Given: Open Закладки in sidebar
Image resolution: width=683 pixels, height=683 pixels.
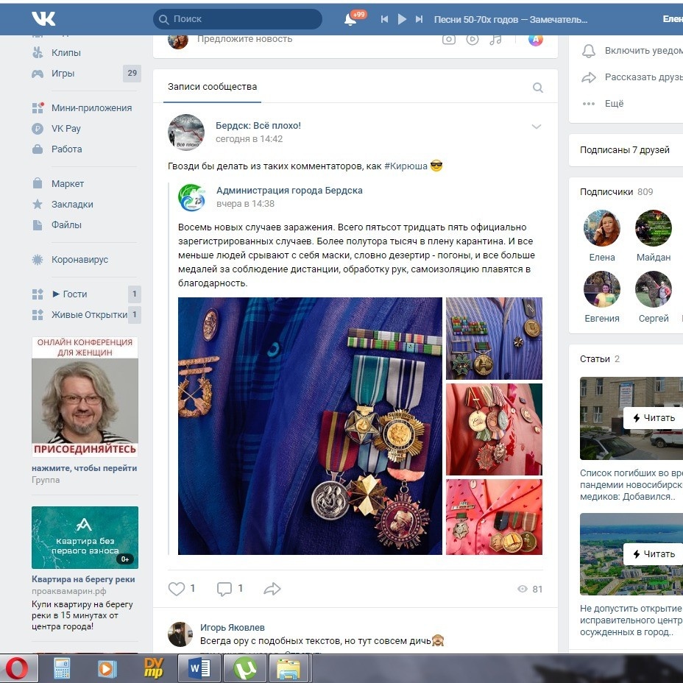Looking at the screenshot, I should tap(72, 205).
